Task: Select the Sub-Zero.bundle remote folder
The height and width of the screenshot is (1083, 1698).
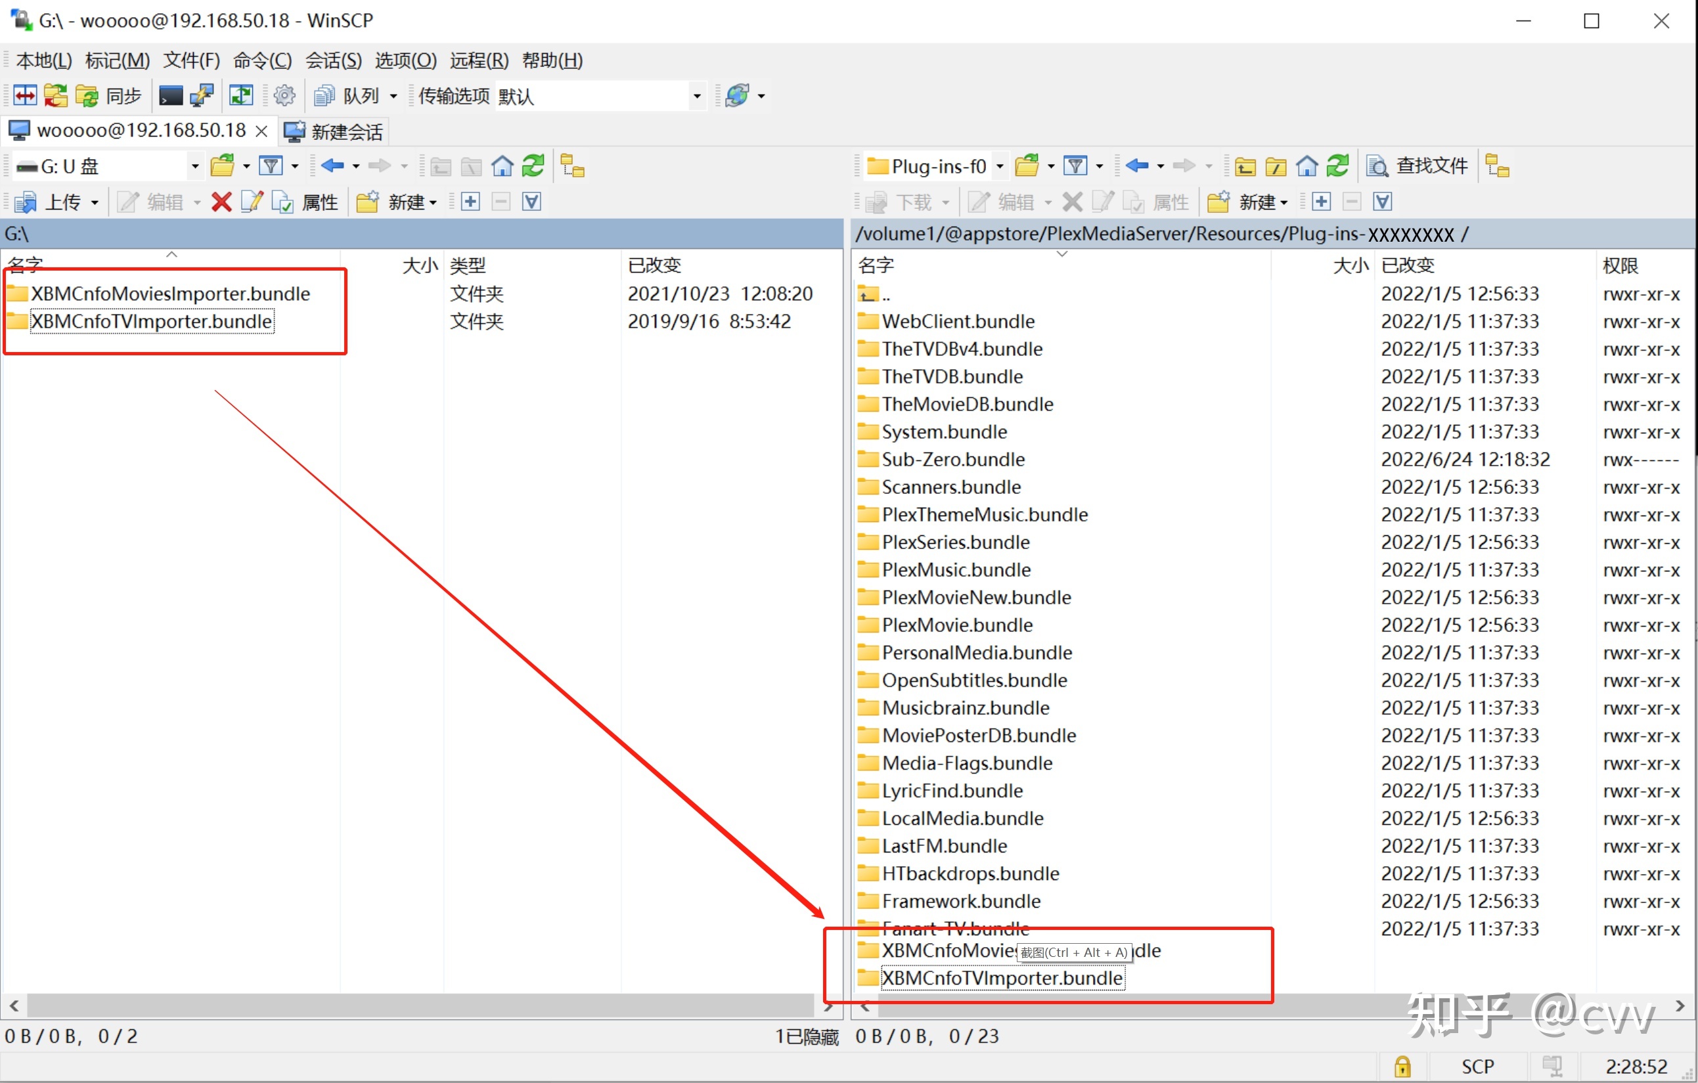Action: (x=952, y=459)
